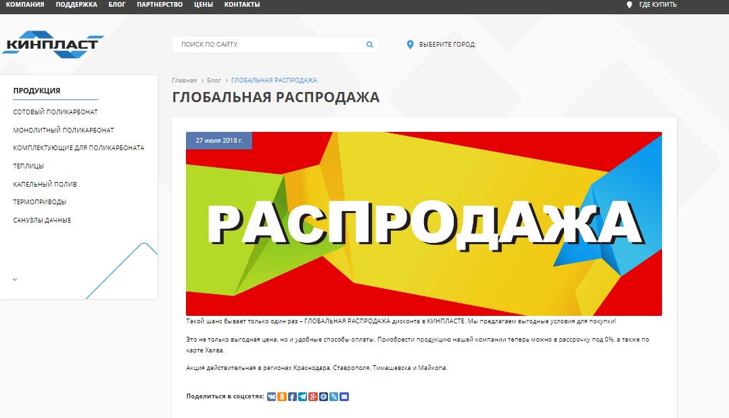Image resolution: width=729 pixels, height=418 pixels.
Task: Share on Google Plus
Action: point(313,396)
